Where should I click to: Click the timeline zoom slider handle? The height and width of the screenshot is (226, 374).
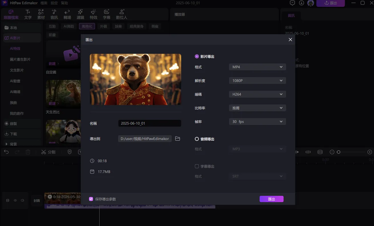(x=338, y=152)
